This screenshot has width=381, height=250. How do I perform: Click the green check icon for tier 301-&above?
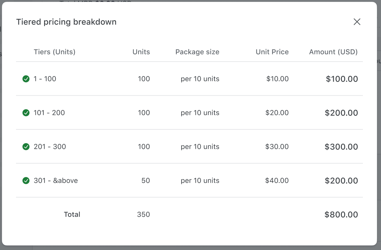point(26,180)
